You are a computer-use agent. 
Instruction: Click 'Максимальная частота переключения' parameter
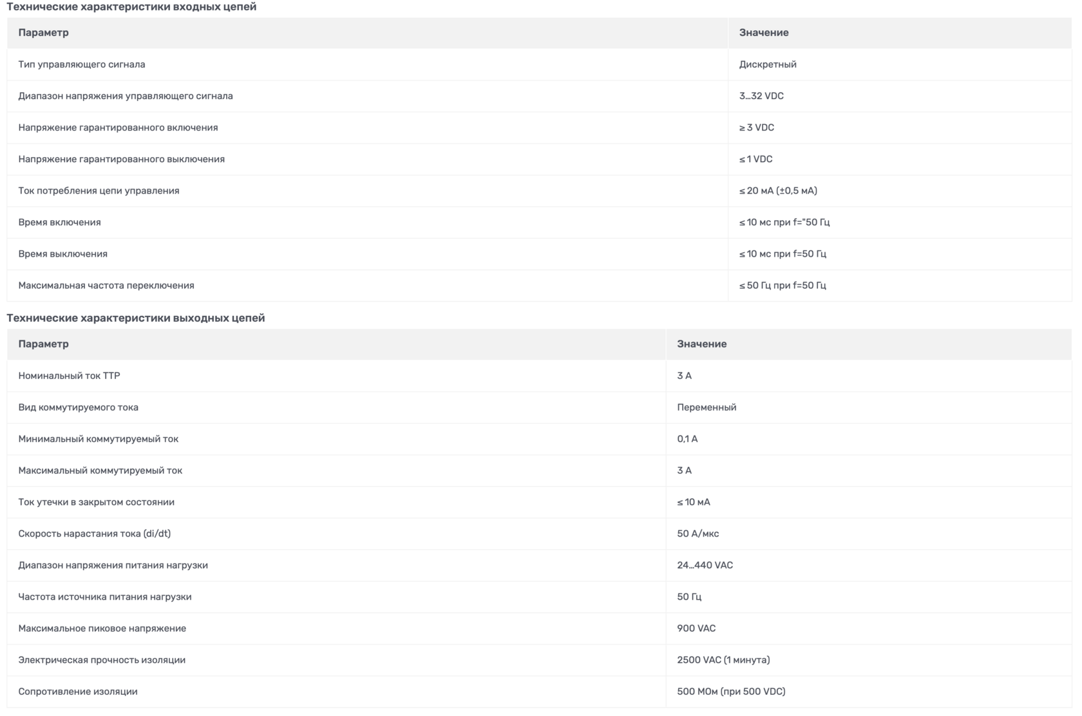(106, 285)
